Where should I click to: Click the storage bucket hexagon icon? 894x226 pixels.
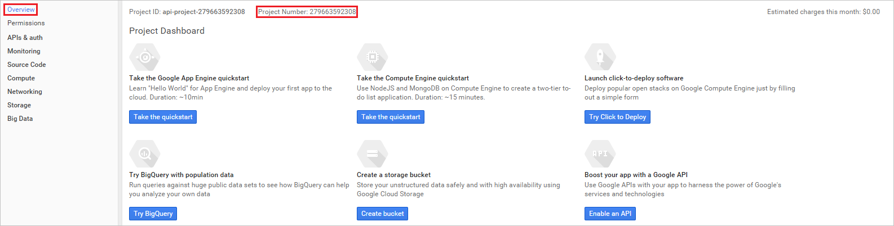coord(373,153)
